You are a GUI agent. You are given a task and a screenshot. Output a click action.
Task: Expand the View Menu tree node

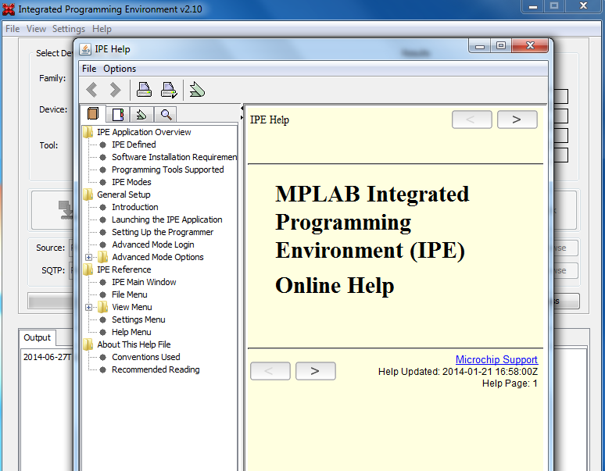(x=89, y=307)
